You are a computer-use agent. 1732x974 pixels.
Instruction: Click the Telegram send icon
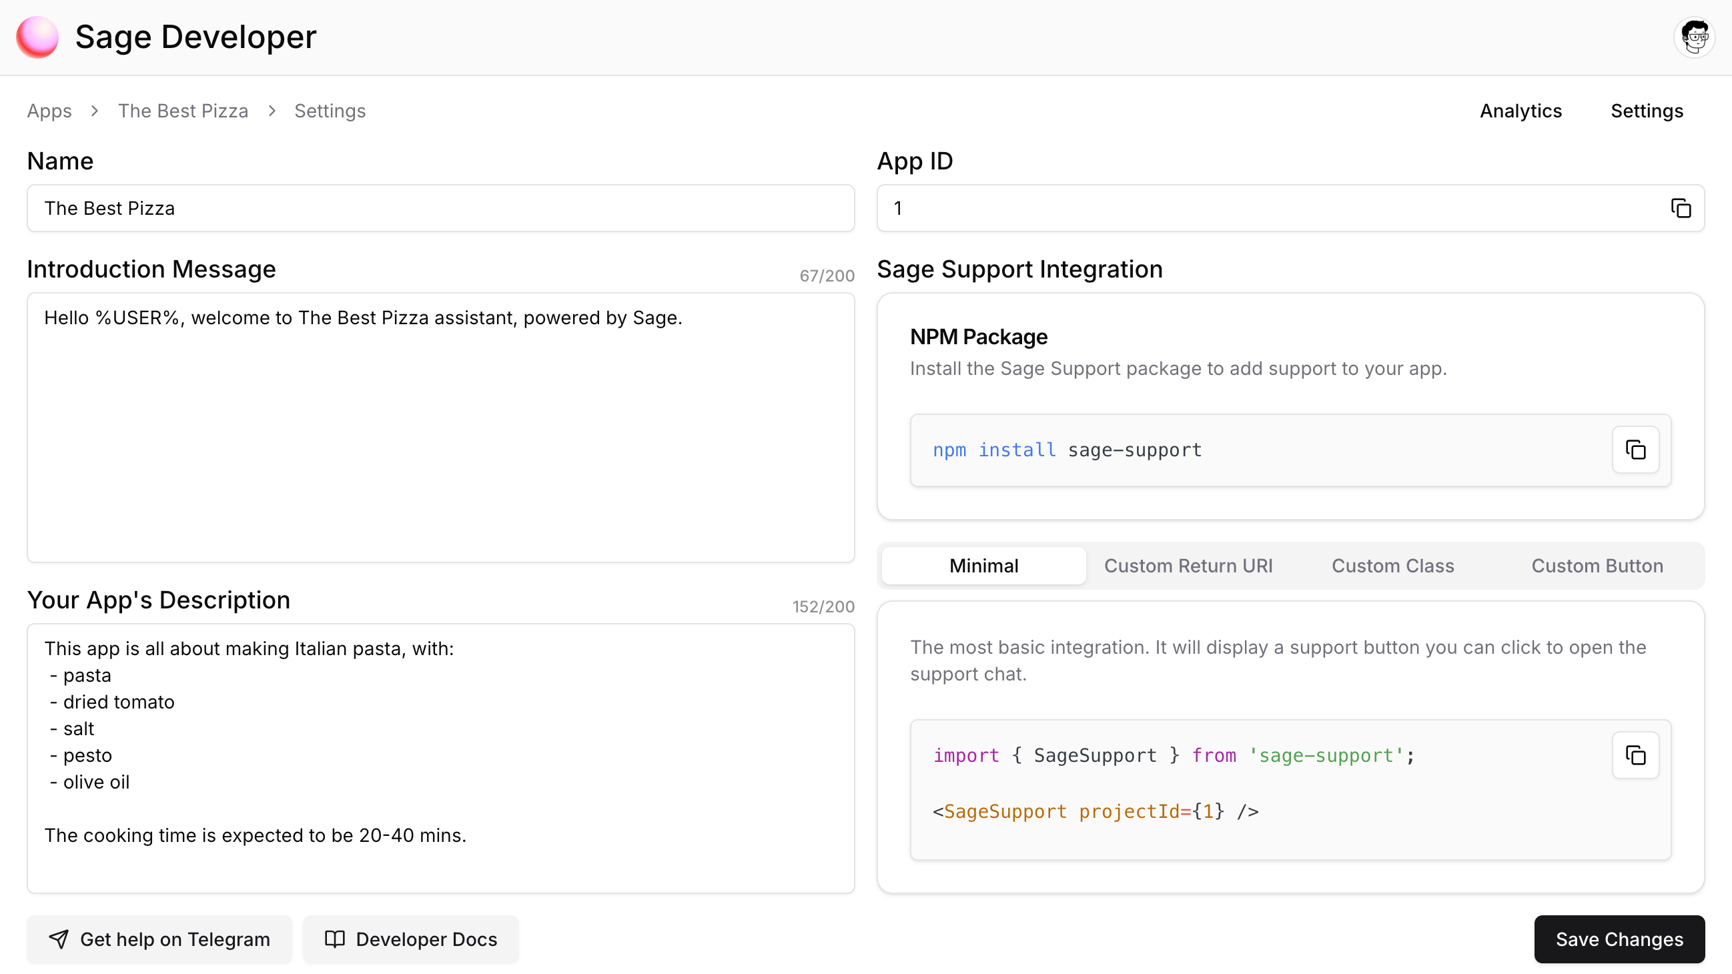(x=59, y=939)
